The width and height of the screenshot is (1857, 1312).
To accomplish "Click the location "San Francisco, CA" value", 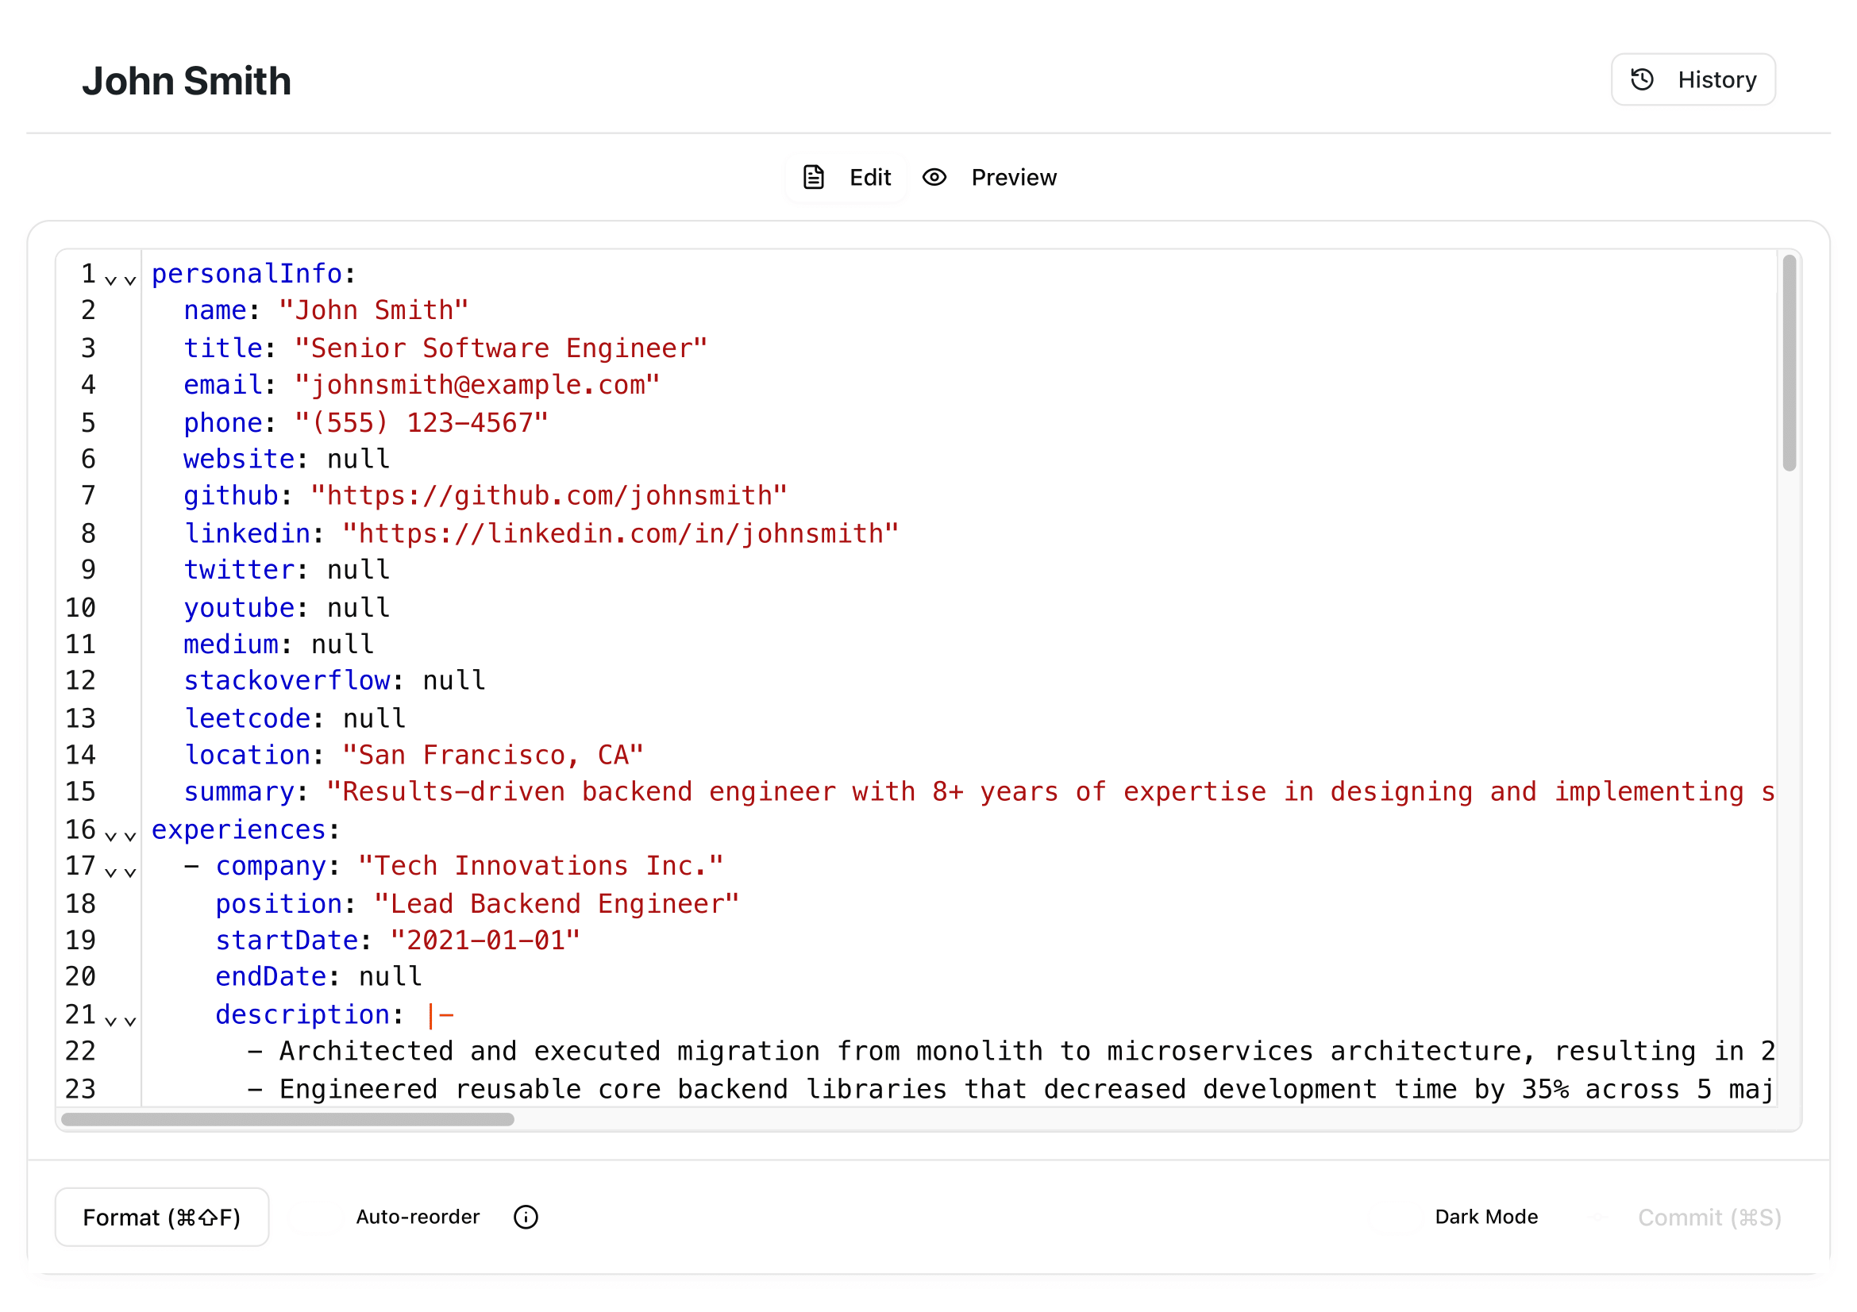I will pyautogui.click(x=492, y=755).
